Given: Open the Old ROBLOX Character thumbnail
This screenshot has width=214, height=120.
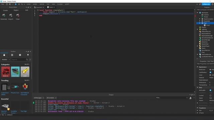Looking at the screenshot, I should pyautogui.click(x=25, y=87).
